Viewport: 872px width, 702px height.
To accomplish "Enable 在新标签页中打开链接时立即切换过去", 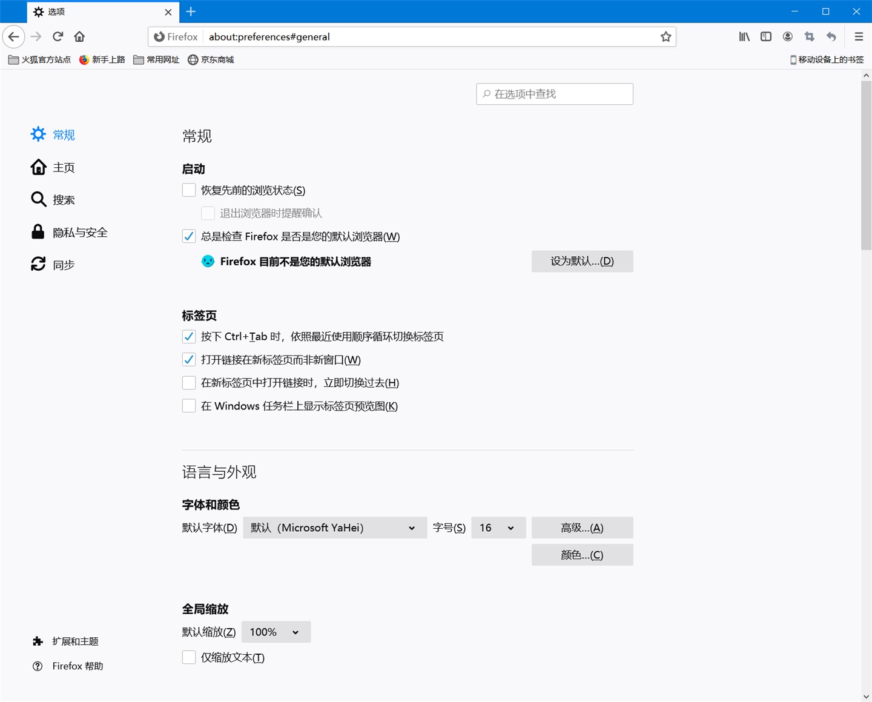I will pos(189,383).
